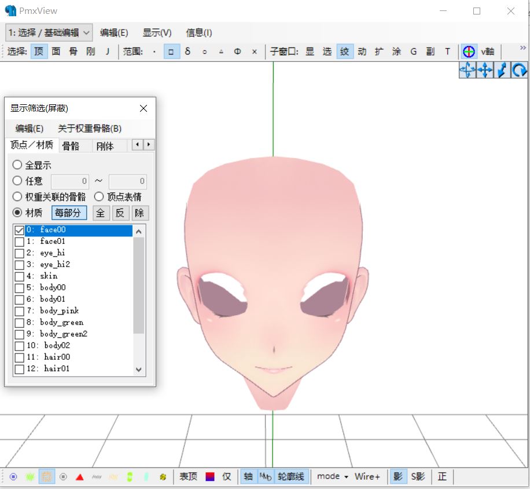Viewport: 530px width, 489px height.
Task: Select rigid body mode 刚 in toolbar
Action: coord(91,52)
